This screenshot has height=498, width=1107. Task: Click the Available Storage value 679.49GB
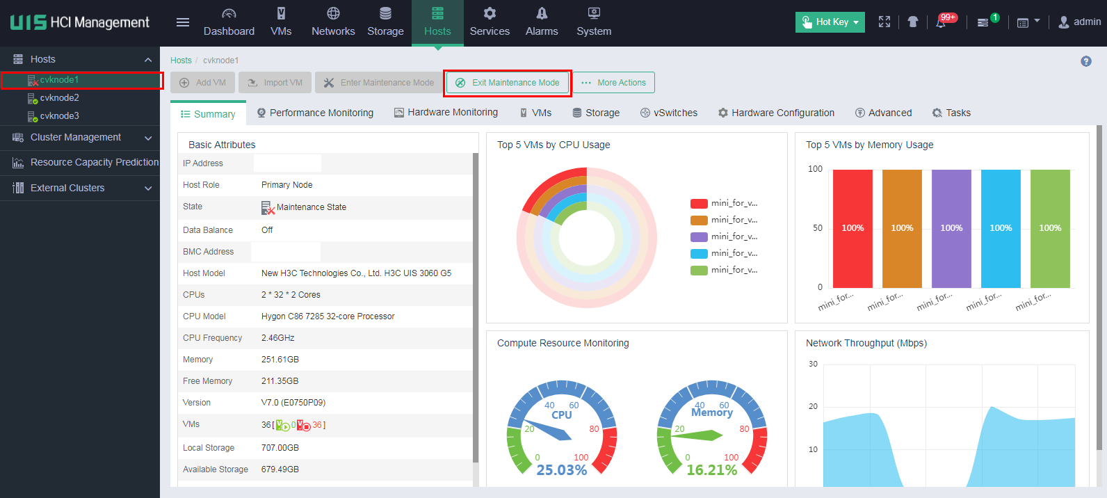coord(280,469)
